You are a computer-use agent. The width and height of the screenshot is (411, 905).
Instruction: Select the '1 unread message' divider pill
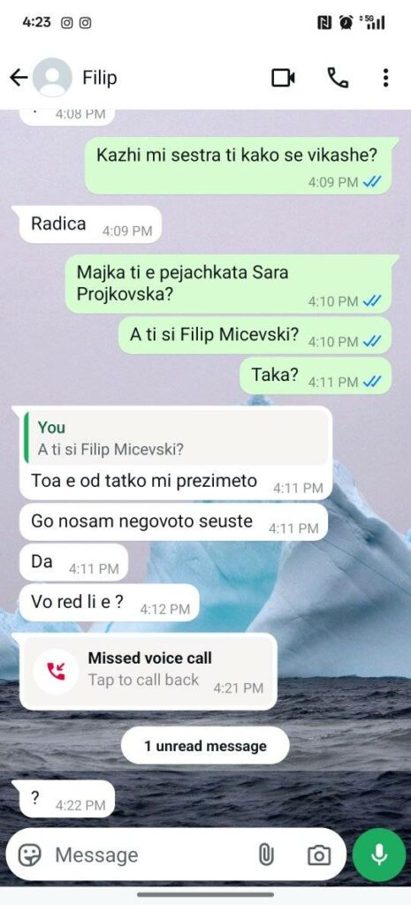[205, 746]
